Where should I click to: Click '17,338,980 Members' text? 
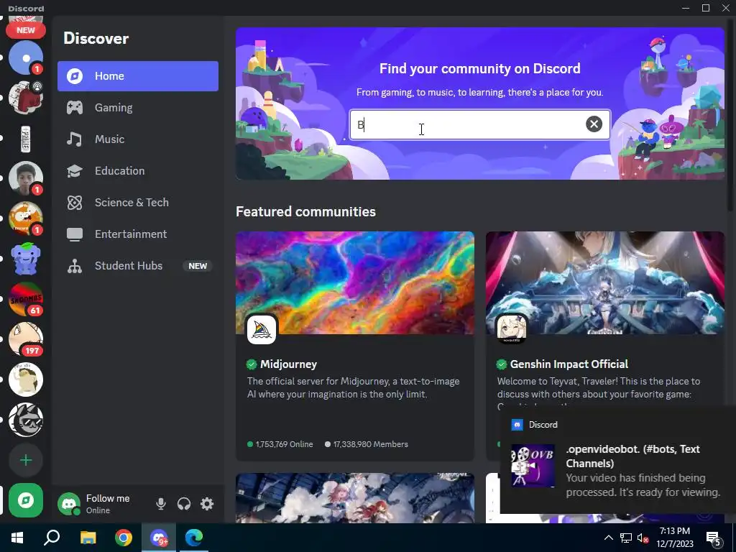coord(370,444)
